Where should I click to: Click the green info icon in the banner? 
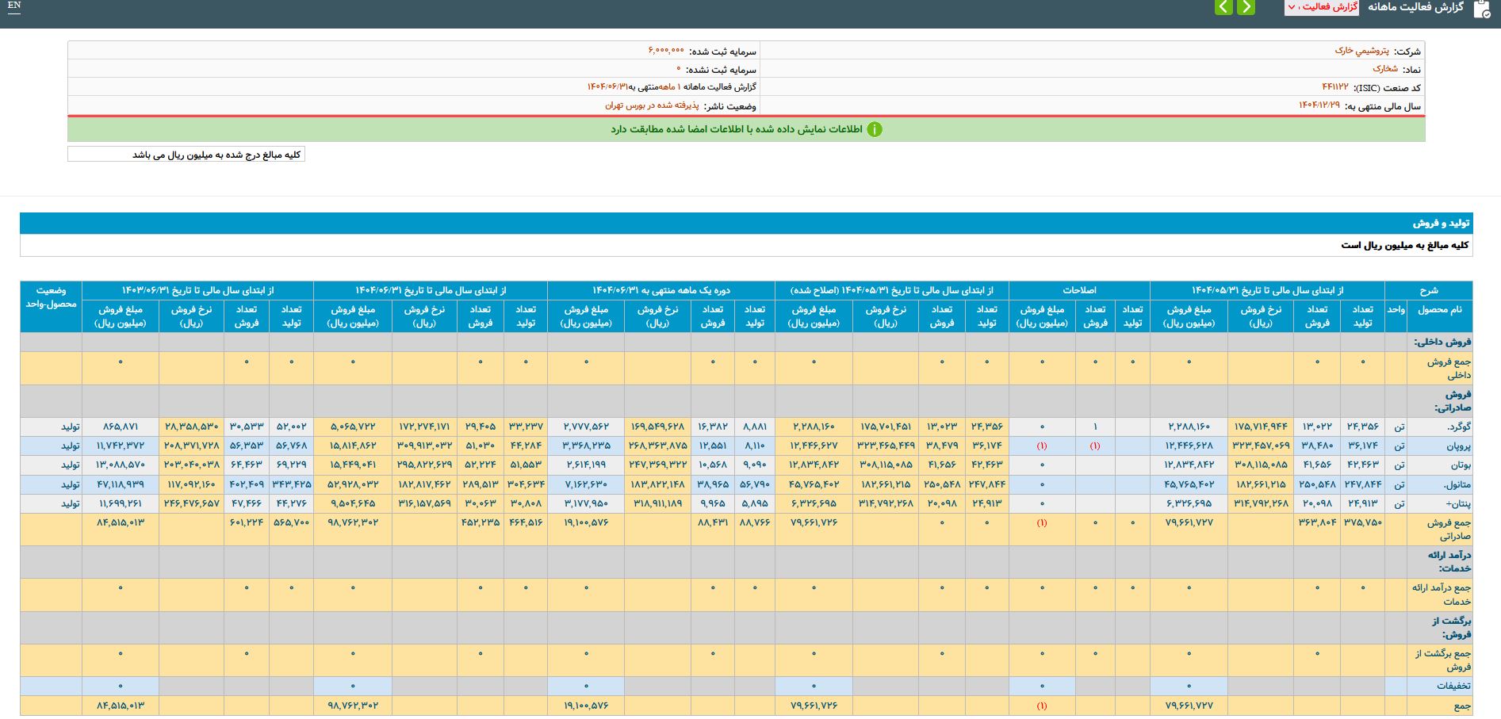point(874,129)
